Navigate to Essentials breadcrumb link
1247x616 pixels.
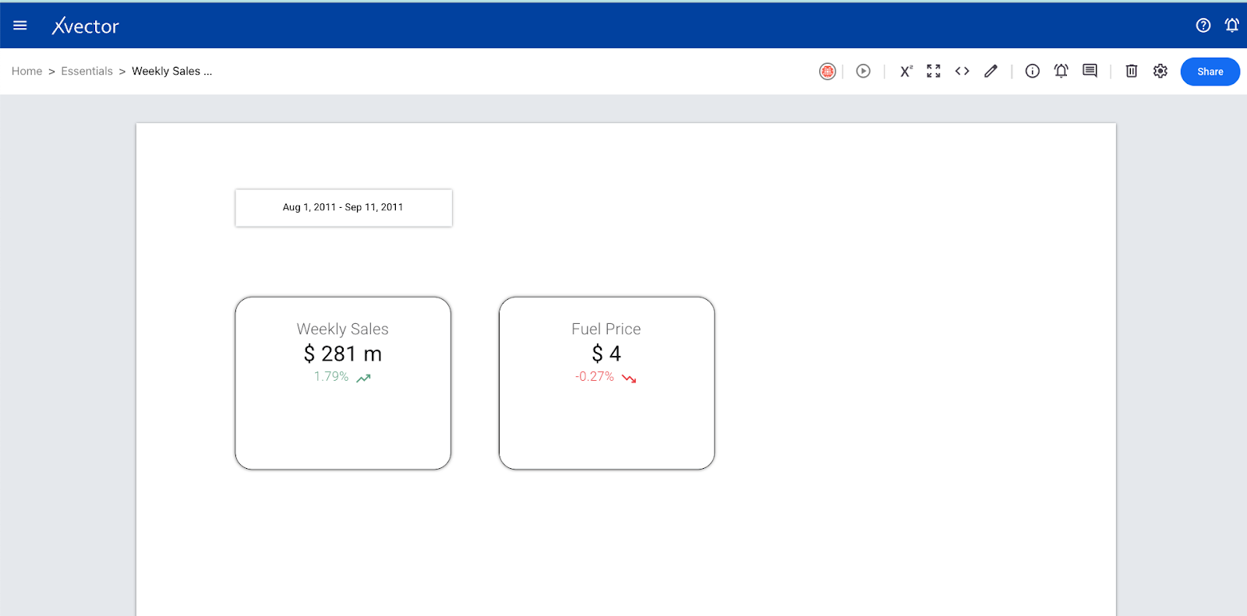(87, 72)
